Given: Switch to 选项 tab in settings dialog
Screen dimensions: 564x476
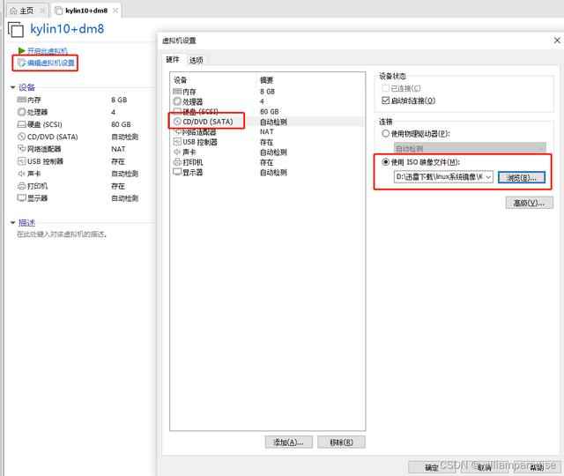Looking at the screenshot, I should (x=196, y=61).
